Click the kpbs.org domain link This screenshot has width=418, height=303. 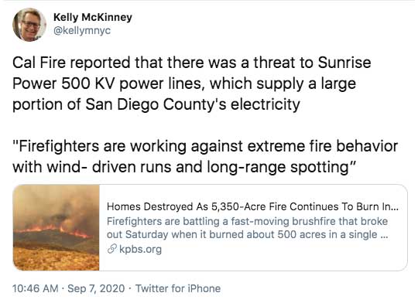140,249
